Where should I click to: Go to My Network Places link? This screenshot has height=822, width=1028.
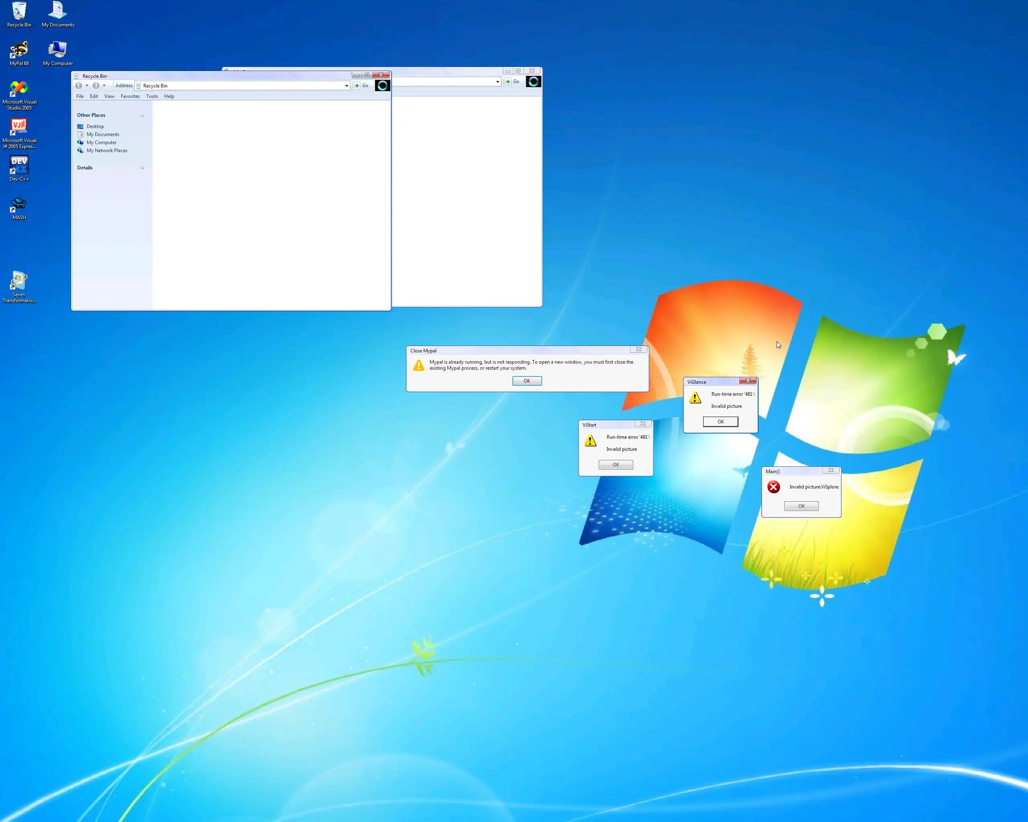point(107,151)
